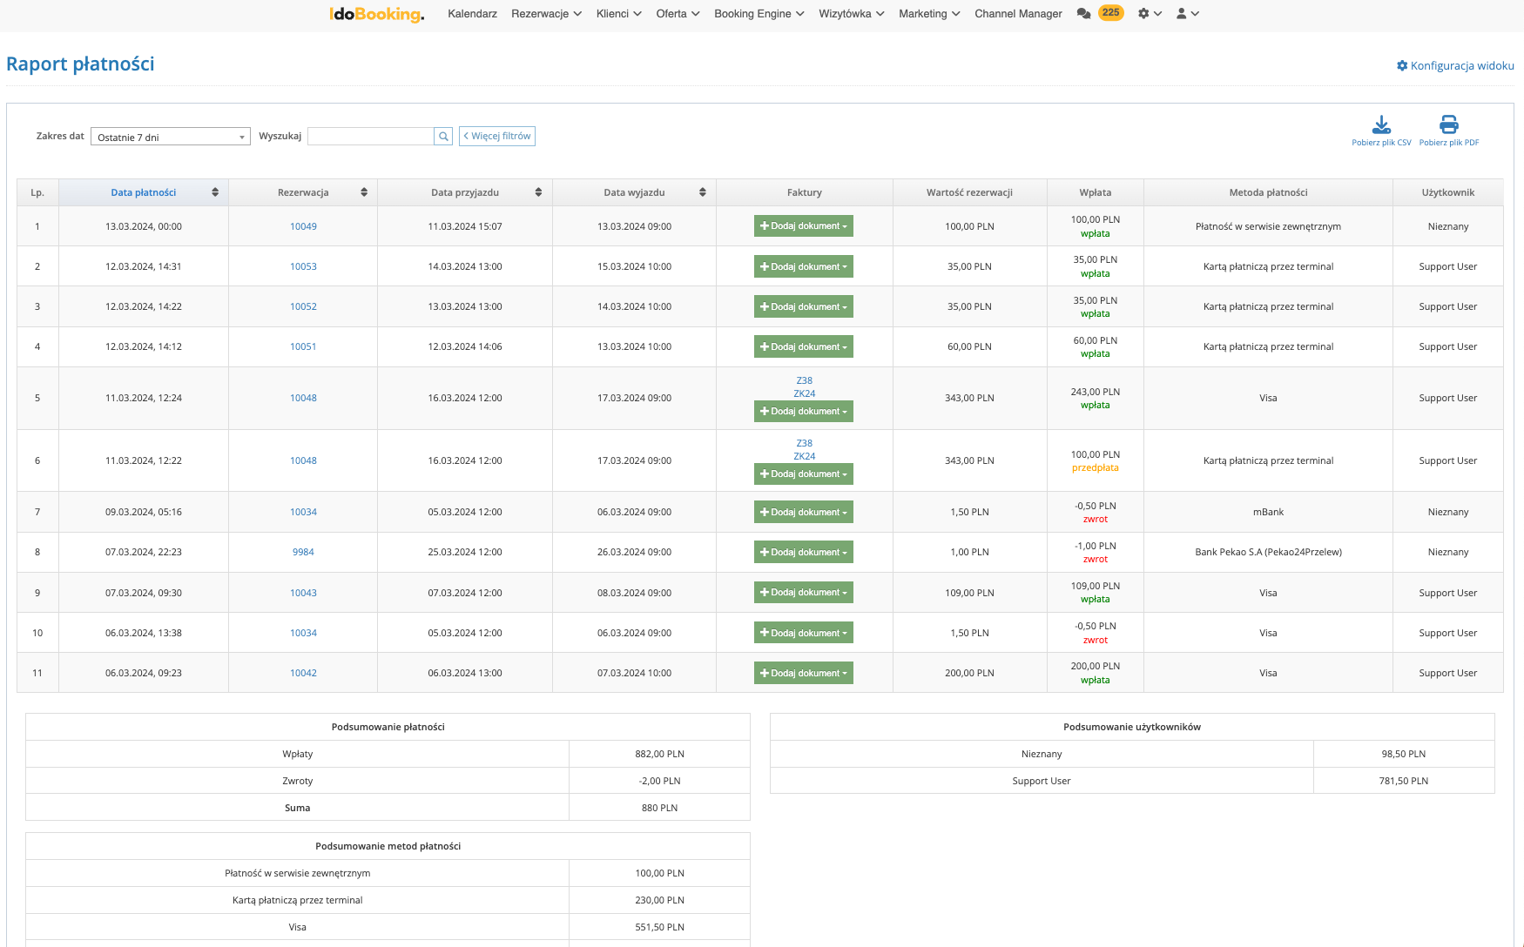Click the 225 notifications badge
Image resolution: width=1524 pixels, height=947 pixels.
coord(1110,13)
